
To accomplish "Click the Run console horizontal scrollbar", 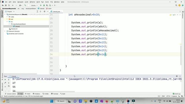I will tap(44, 92).
